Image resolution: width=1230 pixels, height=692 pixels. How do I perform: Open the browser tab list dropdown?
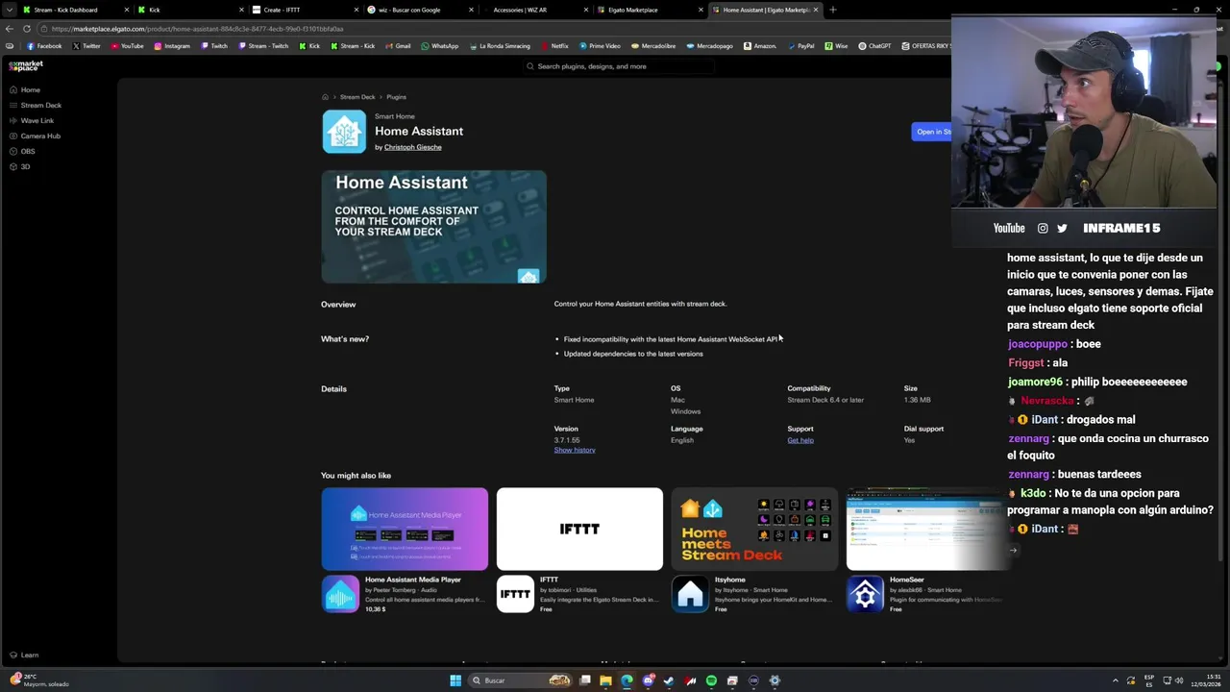tap(9, 10)
